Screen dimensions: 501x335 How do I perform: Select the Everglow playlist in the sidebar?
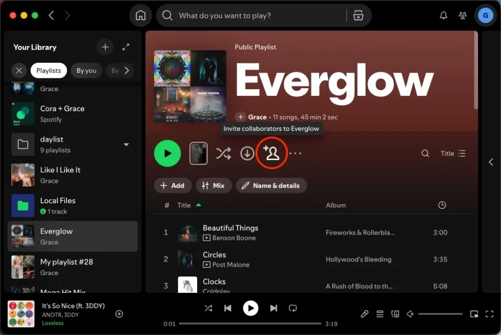point(73,236)
